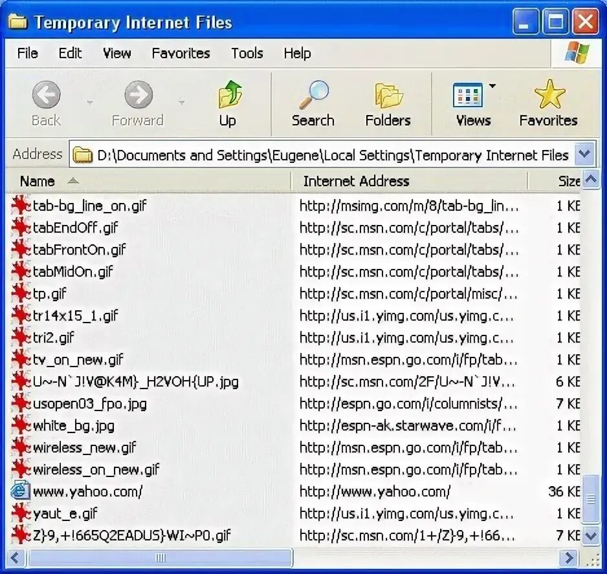Click the vertical scrollbar thumb

click(591, 499)
